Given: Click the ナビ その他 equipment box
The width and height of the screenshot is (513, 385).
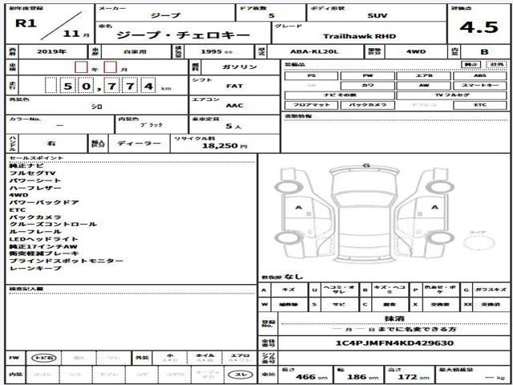Looking at the screenshot, I should (x=340, y=95).
